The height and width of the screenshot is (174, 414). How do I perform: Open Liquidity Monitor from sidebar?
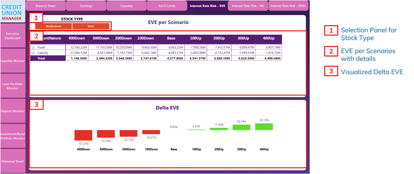point(13,61)
